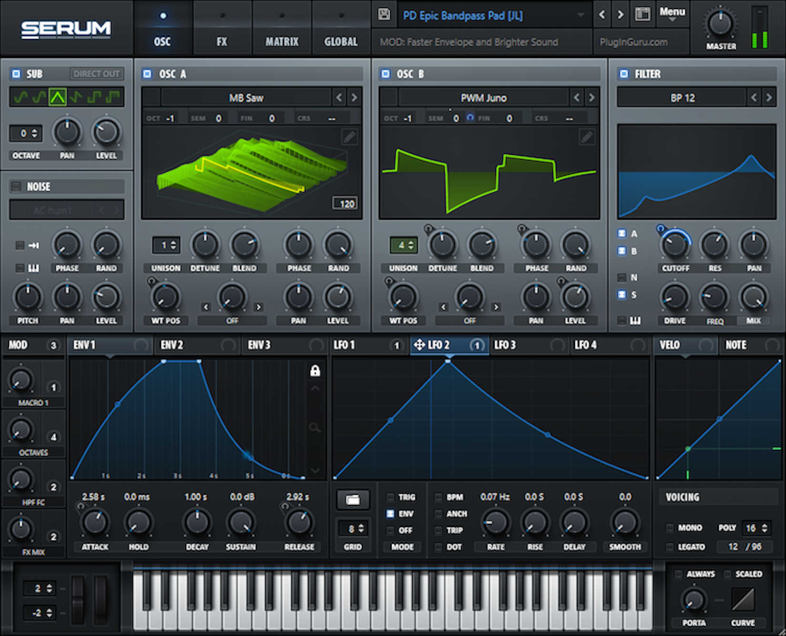This screenshot has width=786, height=636.
Task: Expand the Menu dropdown
Action: tap(672, 14)
